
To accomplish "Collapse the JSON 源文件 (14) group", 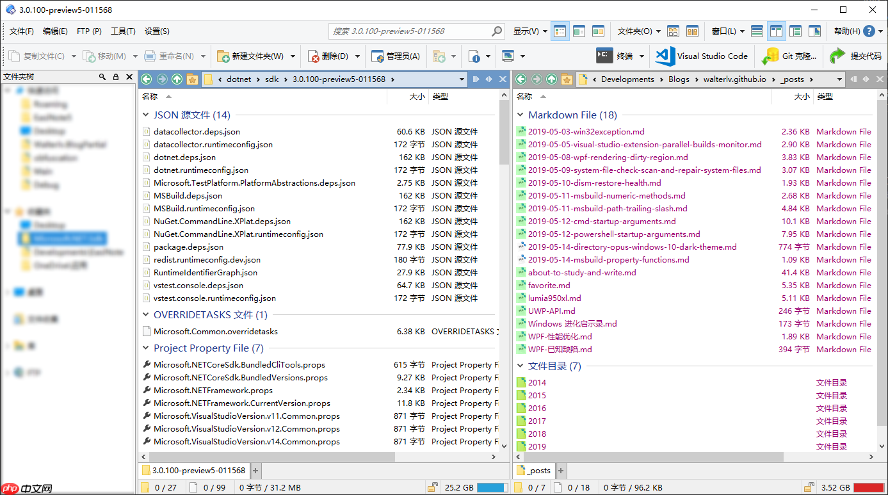I will pos(146,115).
